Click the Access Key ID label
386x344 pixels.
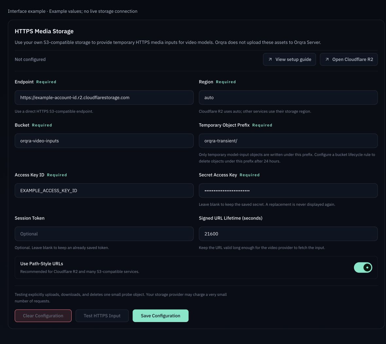click(29, 175)
